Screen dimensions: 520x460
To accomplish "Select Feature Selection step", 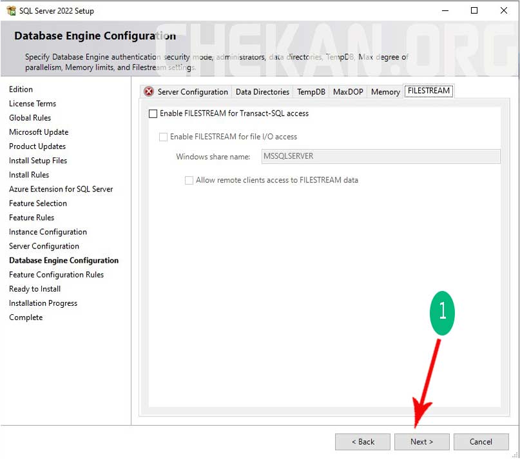I will [x=38, y=204].
